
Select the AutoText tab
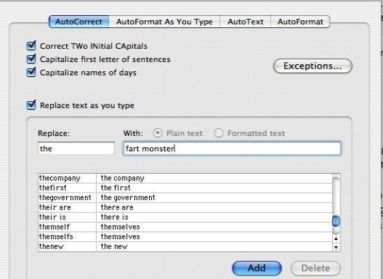coord(246,22)
